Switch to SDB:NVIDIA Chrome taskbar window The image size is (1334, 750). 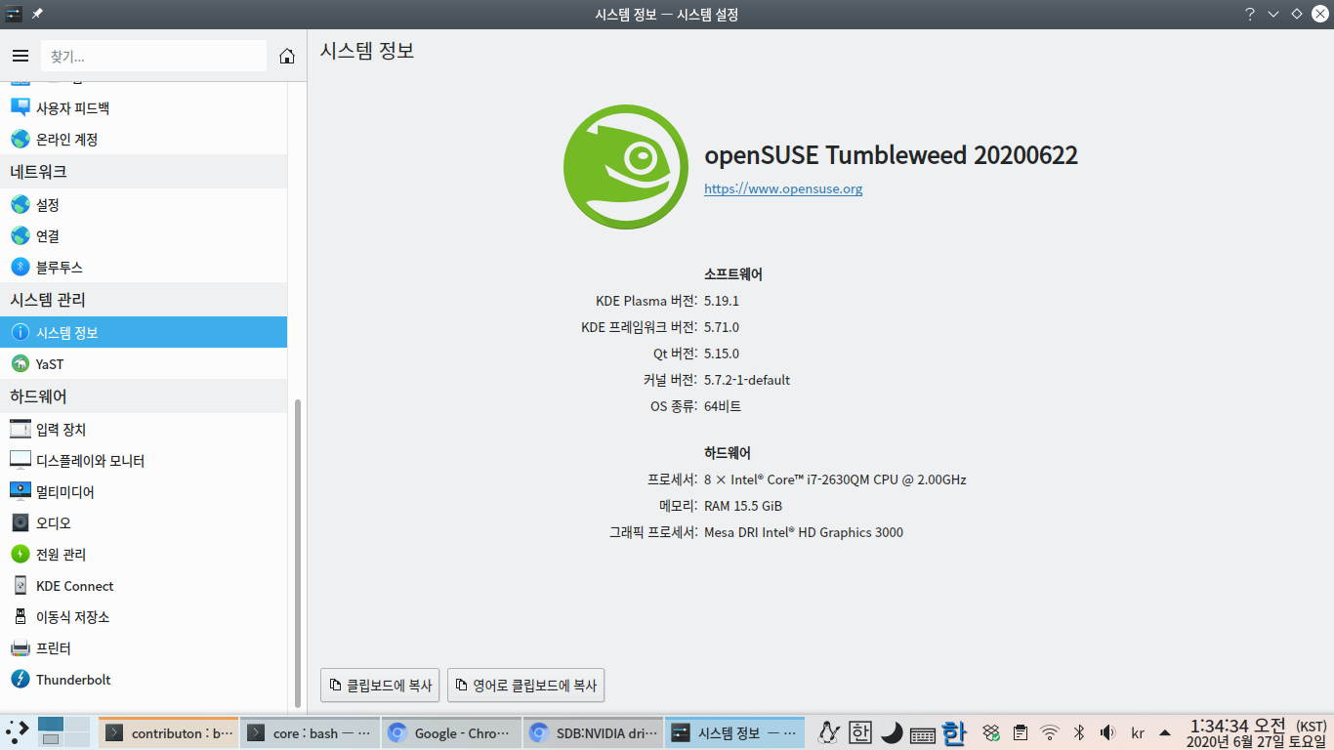click(x=593, y=732)
